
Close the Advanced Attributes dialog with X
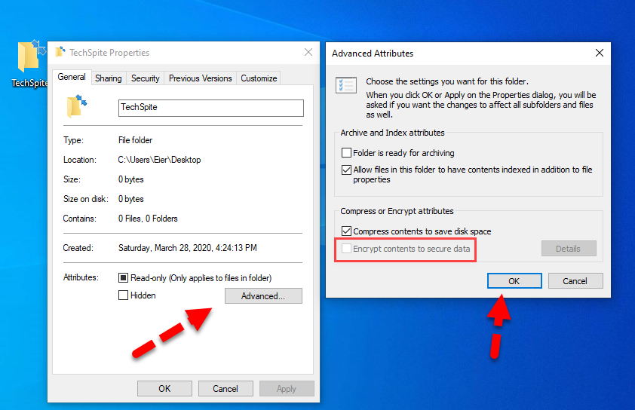tap(599, 54)
